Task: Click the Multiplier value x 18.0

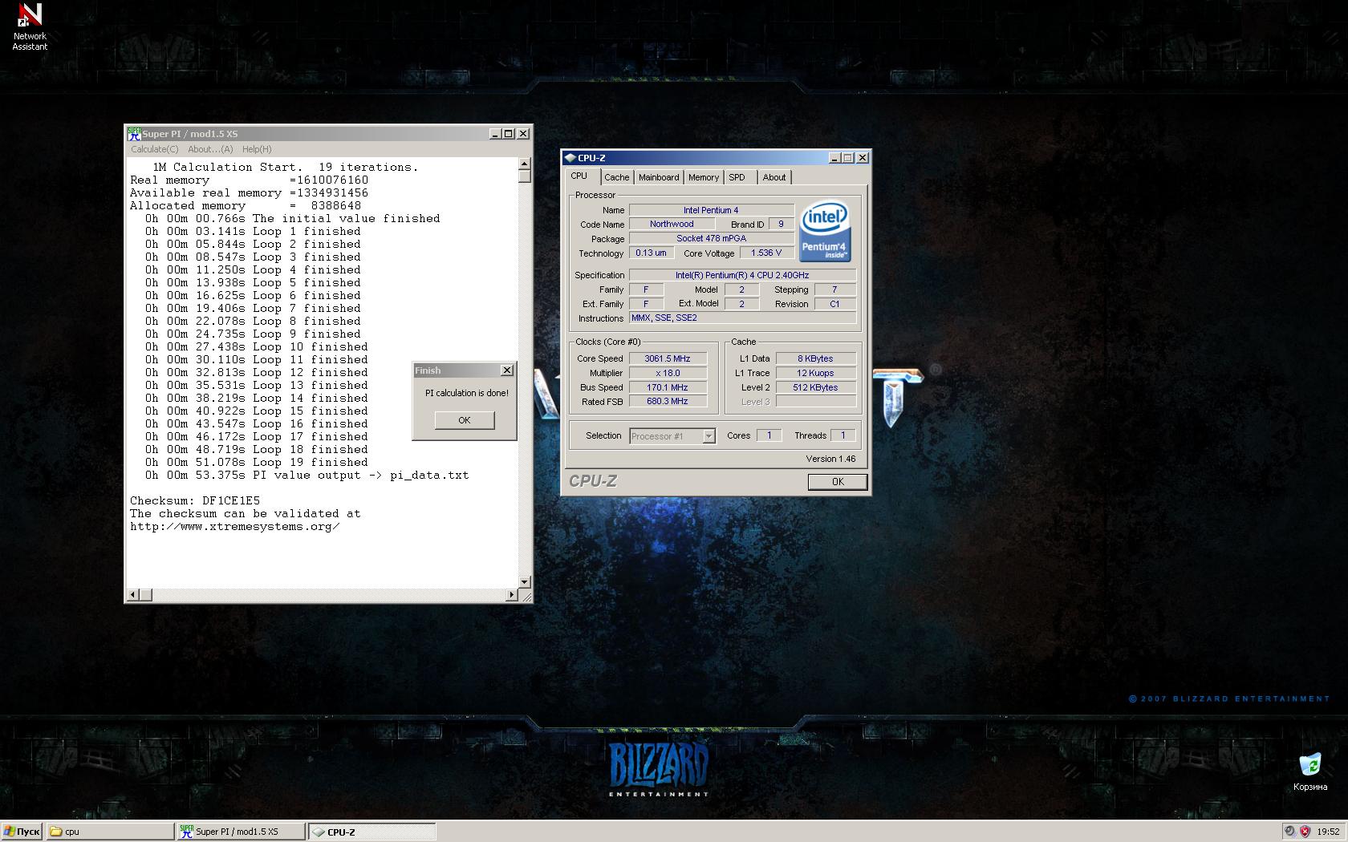Action: click(x=668, y=373)
